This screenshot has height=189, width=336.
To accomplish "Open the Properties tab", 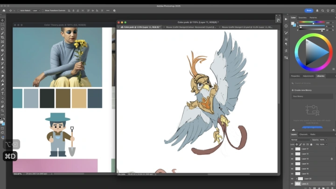I will (295, 76).
